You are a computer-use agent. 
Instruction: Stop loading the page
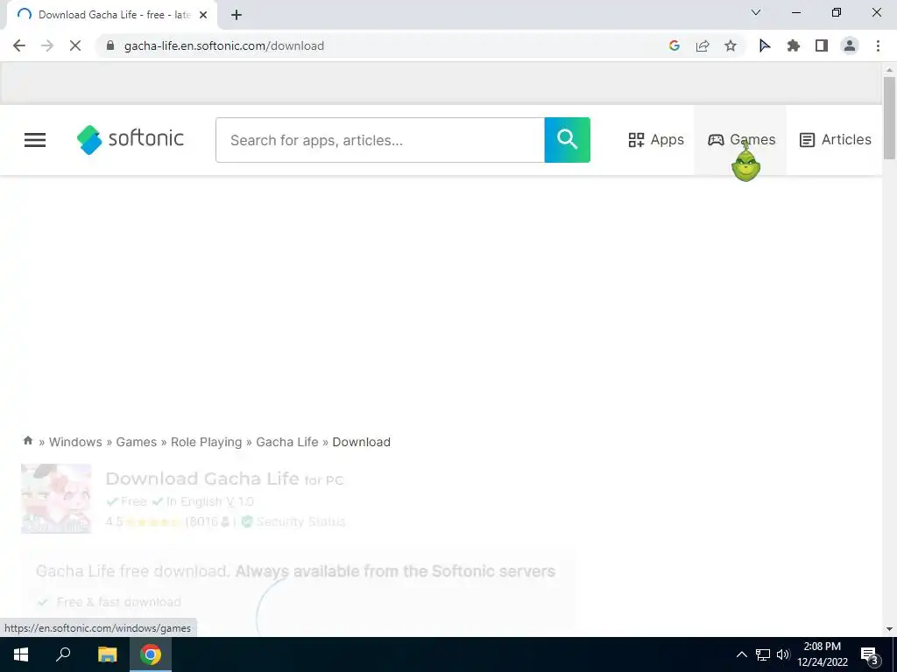pyautogui.click(x=75, y=45)
